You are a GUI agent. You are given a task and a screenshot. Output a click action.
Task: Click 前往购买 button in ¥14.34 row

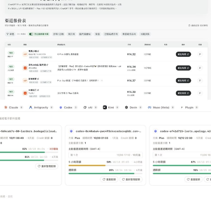[183, 68]
